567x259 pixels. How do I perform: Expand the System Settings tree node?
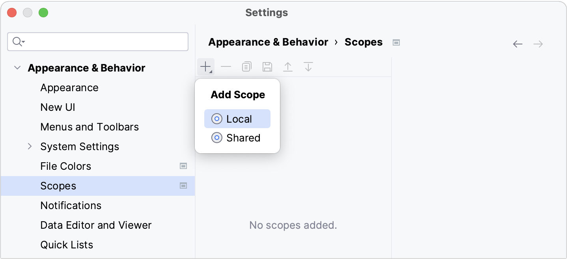coord(30,146)
